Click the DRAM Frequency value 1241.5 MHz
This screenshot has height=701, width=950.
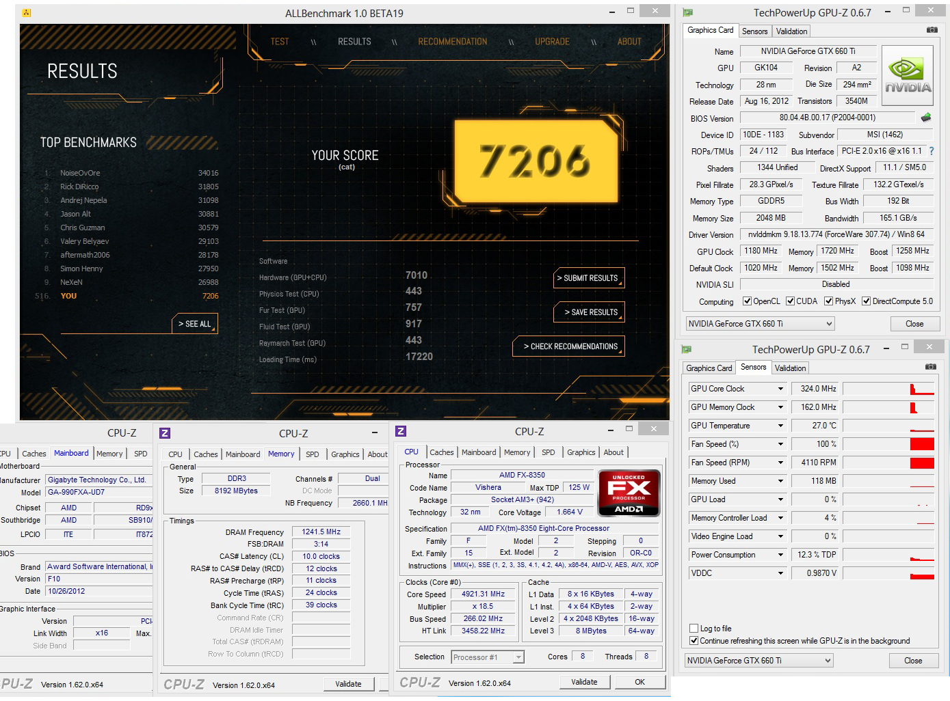click(321, 532)
